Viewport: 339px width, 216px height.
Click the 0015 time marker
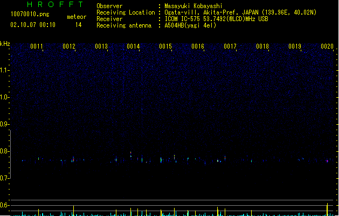pyautogui.click(x=165, y=46)
